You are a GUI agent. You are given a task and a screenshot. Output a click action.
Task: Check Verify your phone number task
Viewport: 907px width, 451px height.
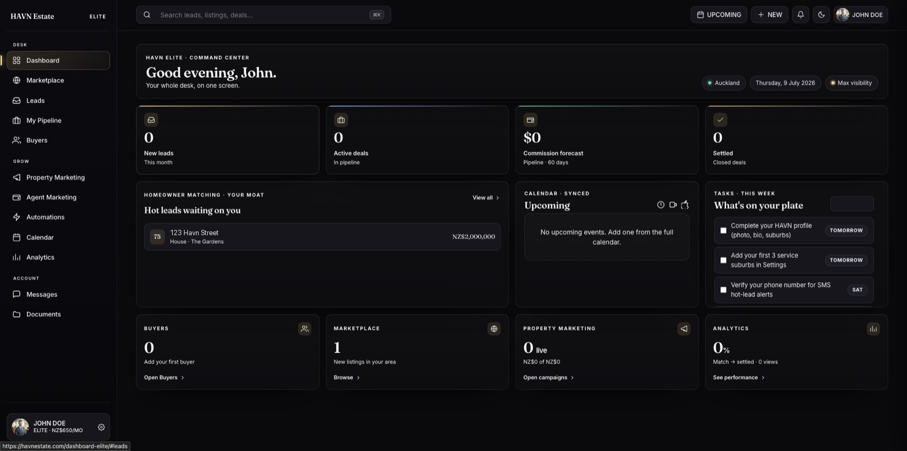point(723,290)
